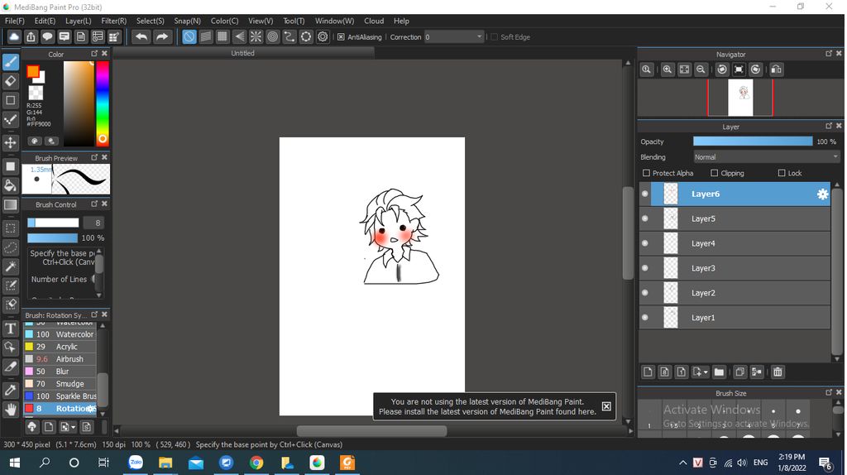Dismiss the MediBang update notification
Screen dimensions: 847x475
tap(606, 406)
